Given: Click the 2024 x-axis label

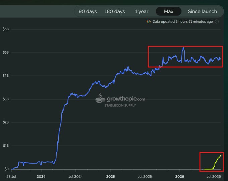Looking at the screenshot, I should (x=41, y=177).
